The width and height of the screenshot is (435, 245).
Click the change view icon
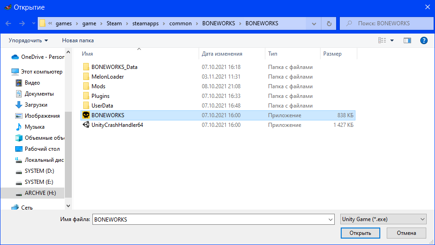382,40
